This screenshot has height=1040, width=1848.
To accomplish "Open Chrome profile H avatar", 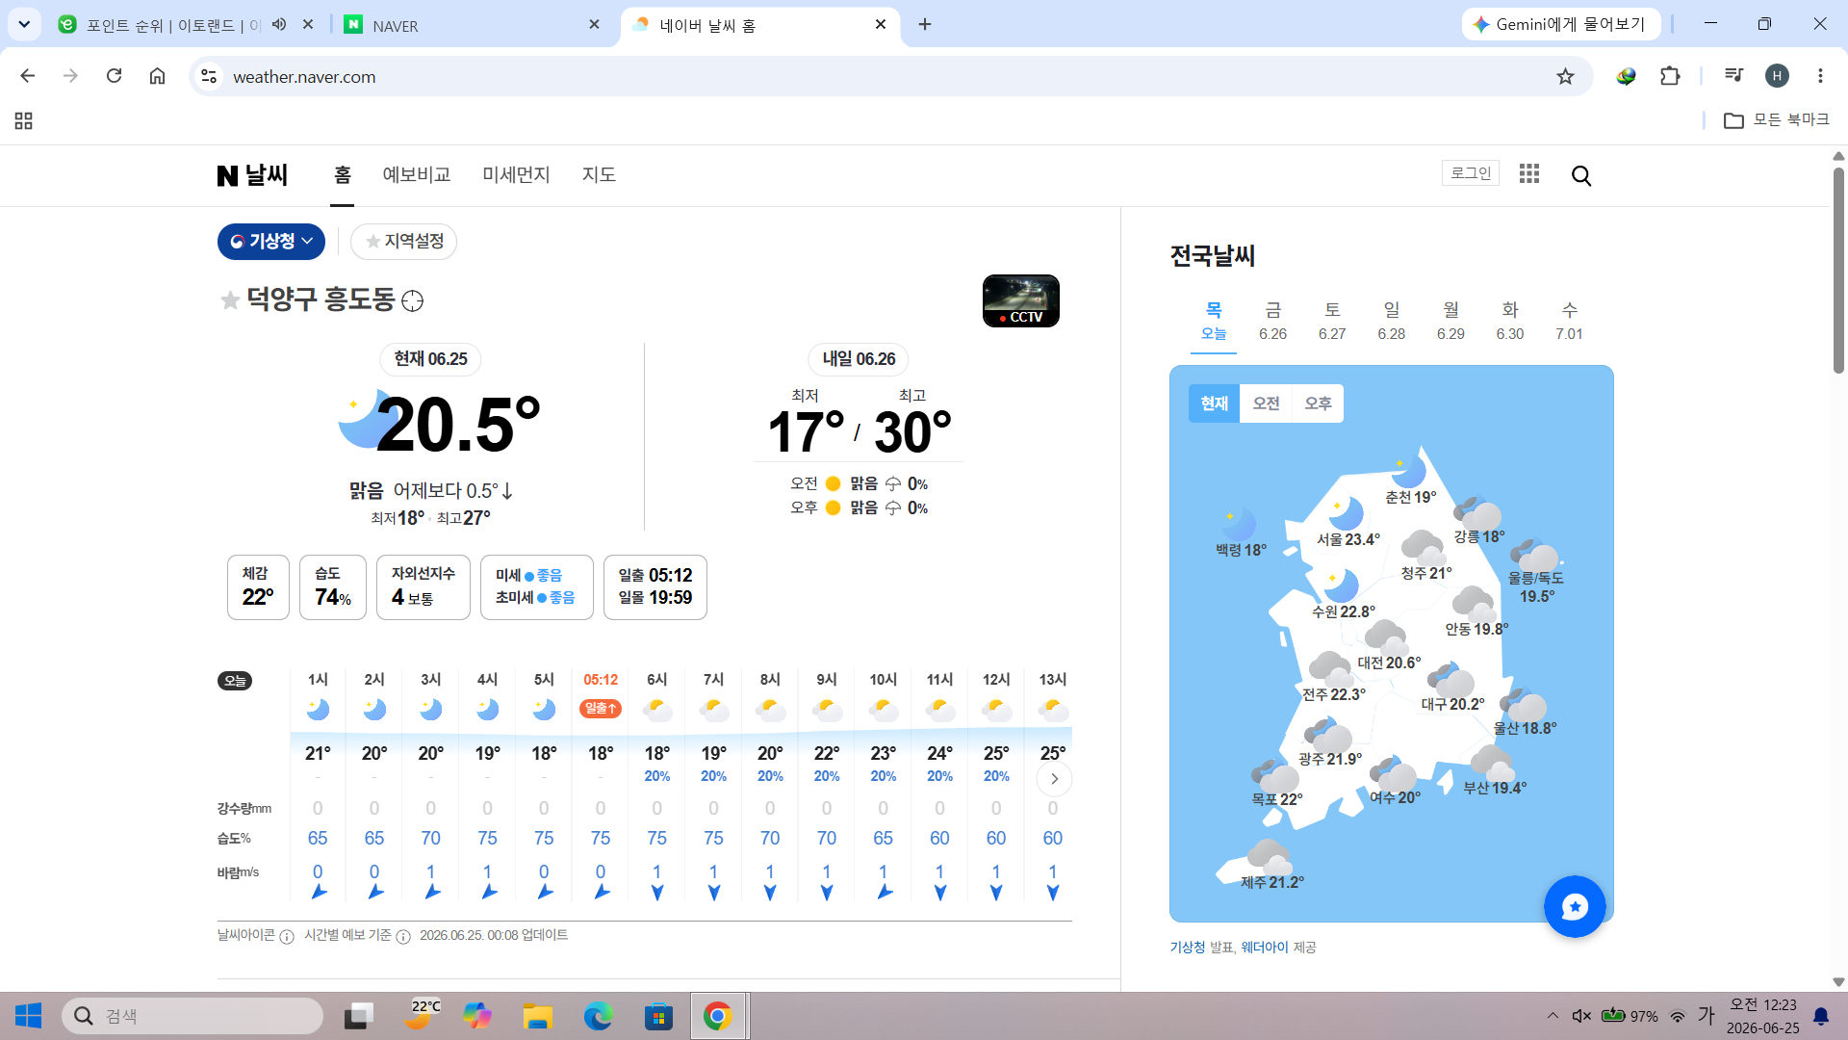I will (x=1777, y=76).
